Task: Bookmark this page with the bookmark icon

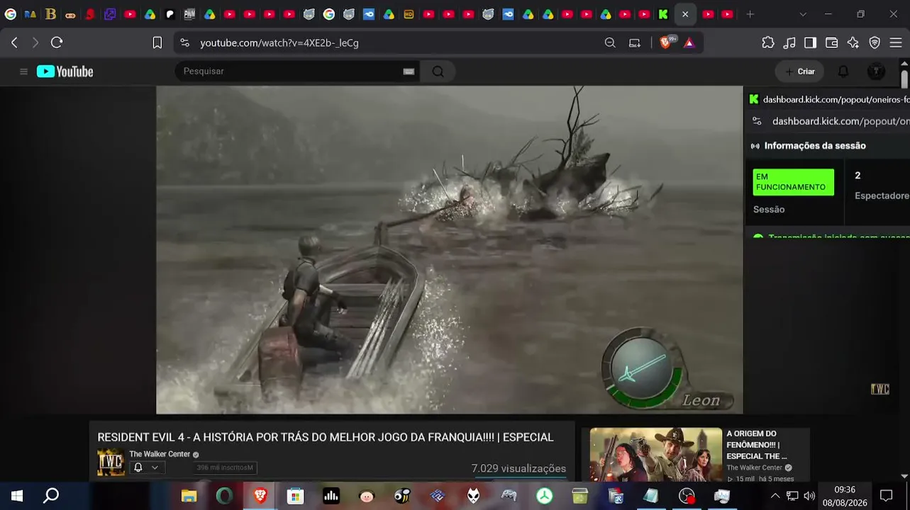Action: click(x=157, y=42)
